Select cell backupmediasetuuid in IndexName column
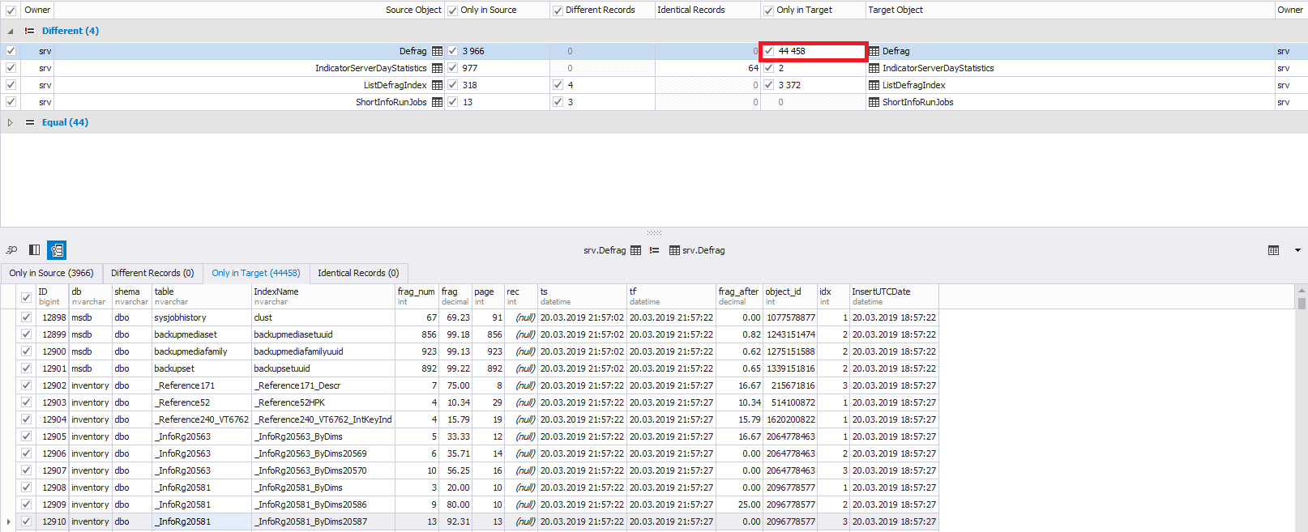 (323, 334)
